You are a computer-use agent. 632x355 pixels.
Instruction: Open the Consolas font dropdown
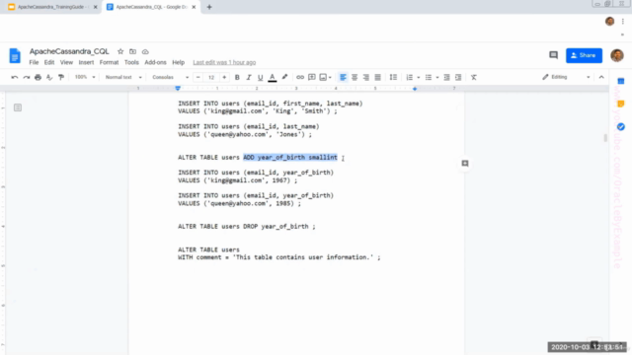[x=170, y=77]
